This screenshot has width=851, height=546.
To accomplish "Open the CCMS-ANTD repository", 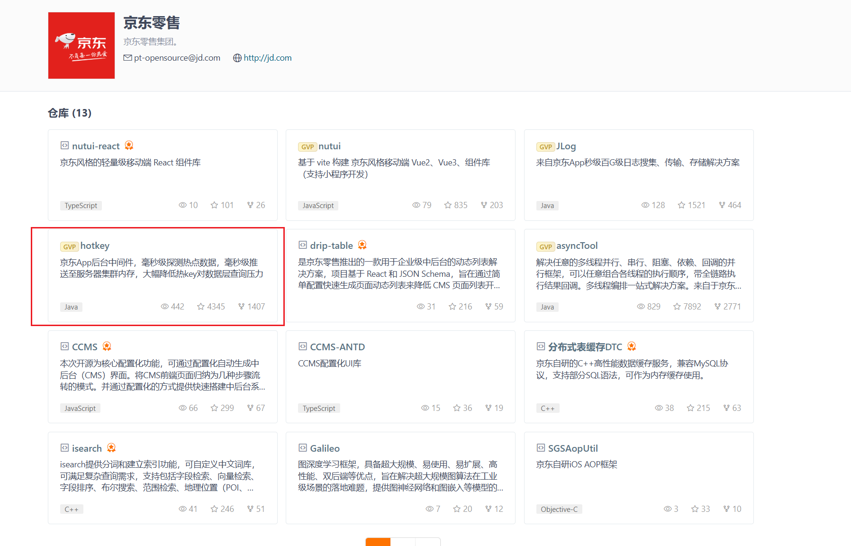I will point(337,347).
